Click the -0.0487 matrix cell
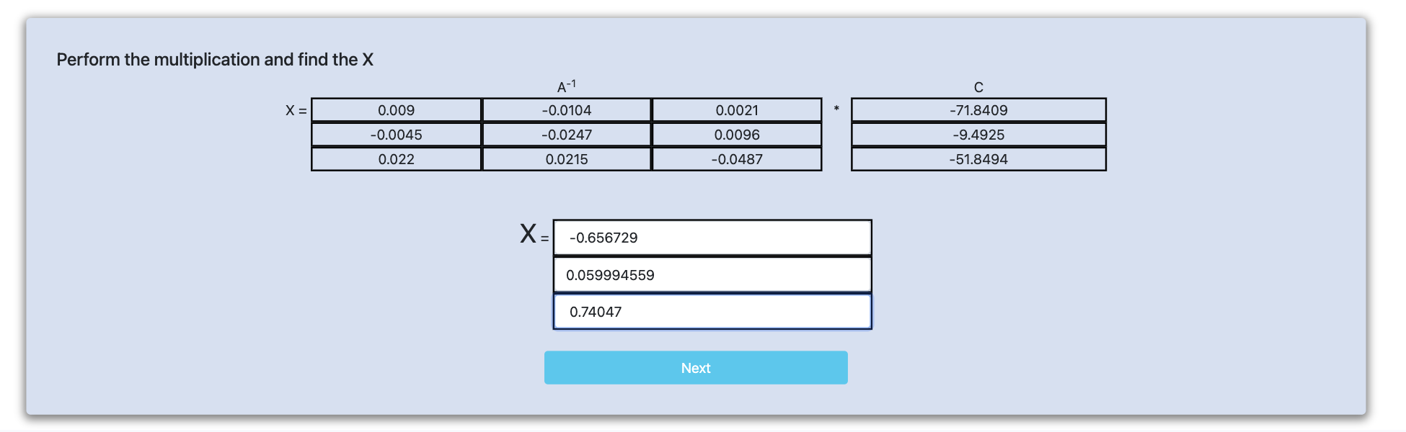This screenshot has width=1406, height=432. coord(737,159)
